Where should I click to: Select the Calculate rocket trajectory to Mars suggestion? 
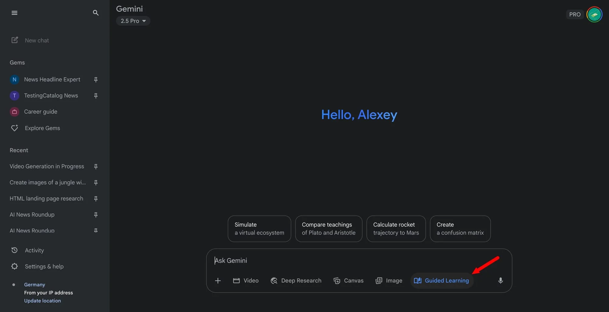[x=396, y=229]
